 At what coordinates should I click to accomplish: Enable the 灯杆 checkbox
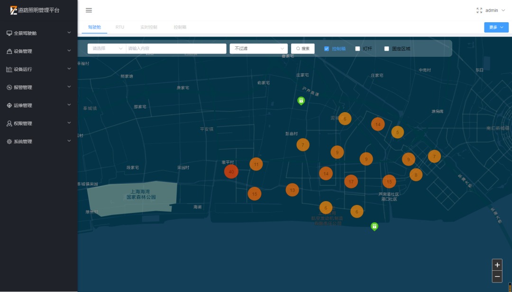(x=358, y=48)
